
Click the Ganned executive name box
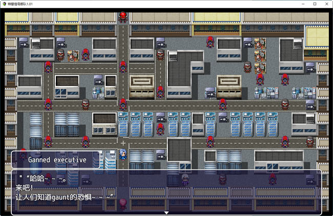56,160
